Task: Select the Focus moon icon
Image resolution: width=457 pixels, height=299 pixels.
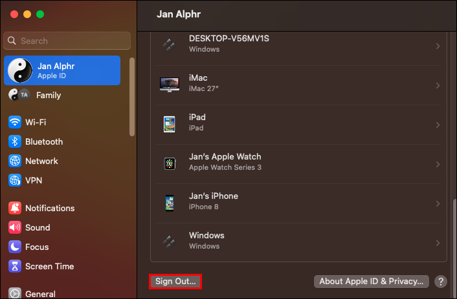Action: (x=15, y=247)
